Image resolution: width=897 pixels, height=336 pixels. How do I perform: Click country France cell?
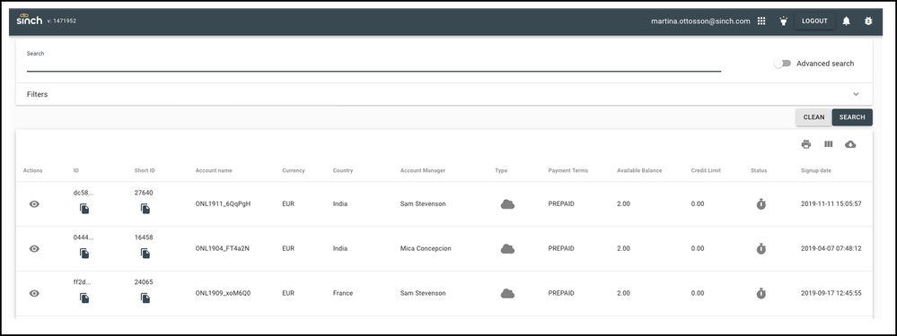point(343,293)
